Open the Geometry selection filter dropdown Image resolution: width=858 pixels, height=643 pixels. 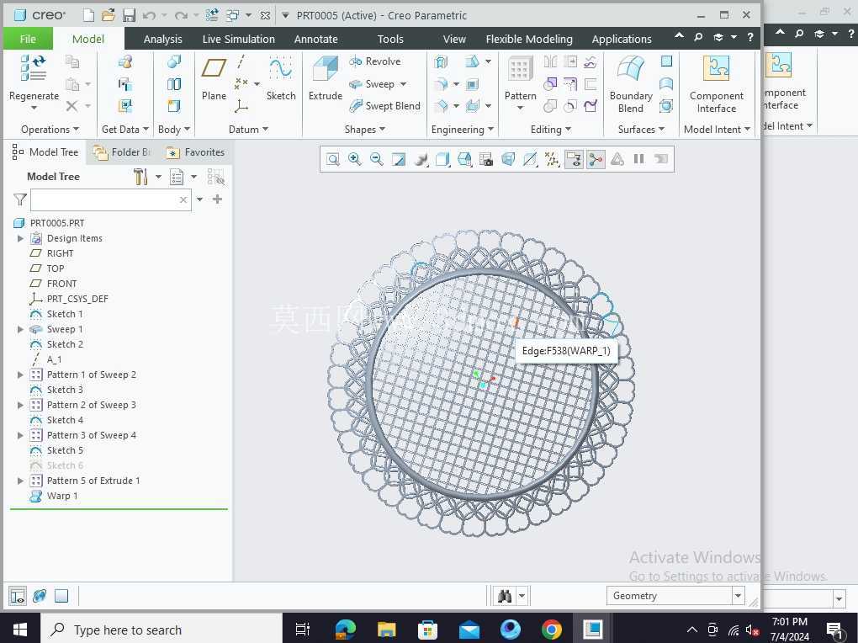738,595
